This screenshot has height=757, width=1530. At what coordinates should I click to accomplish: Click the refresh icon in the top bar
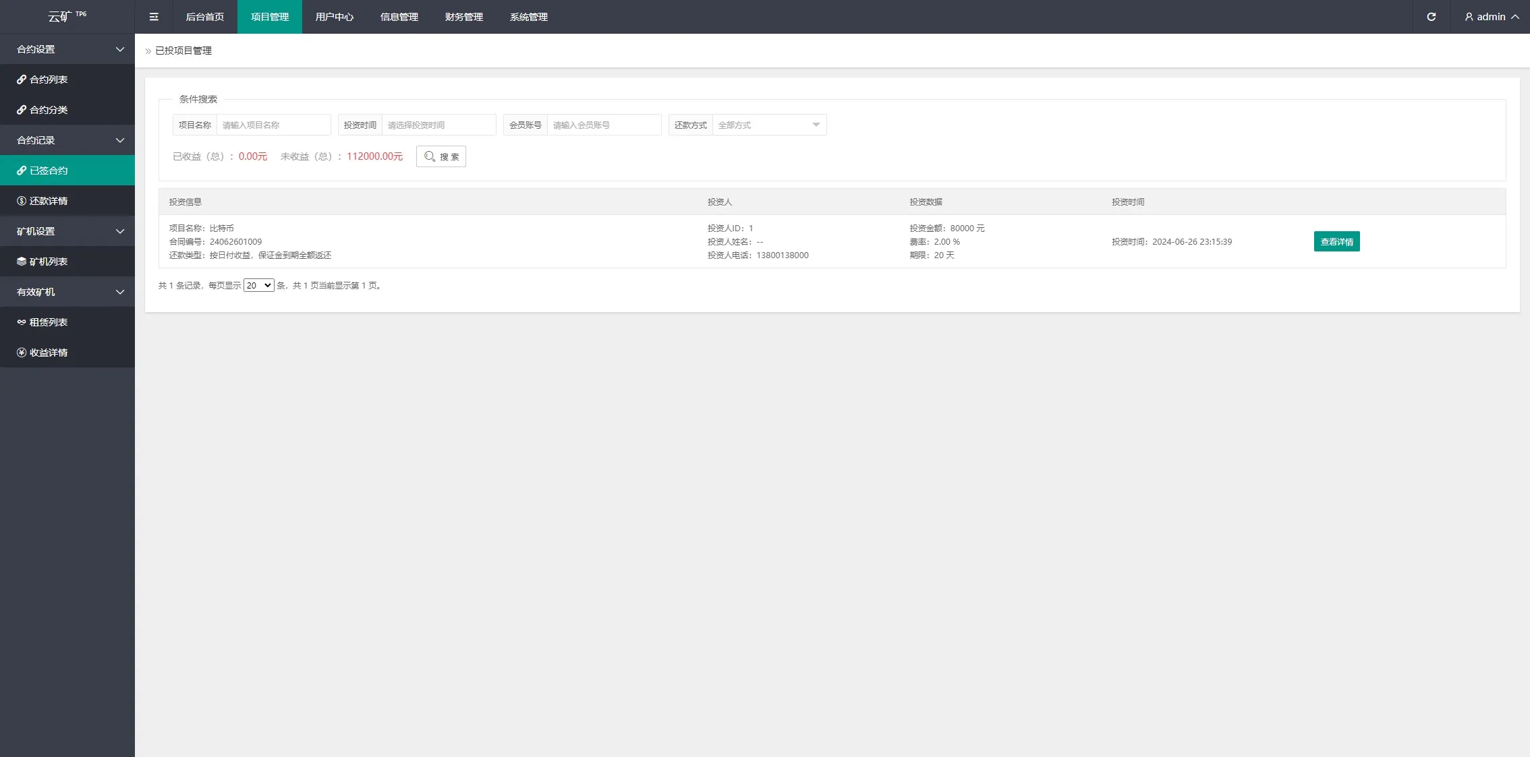[1431, 17]
